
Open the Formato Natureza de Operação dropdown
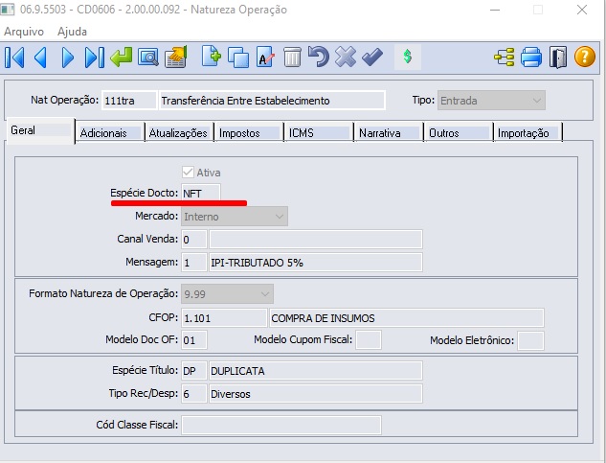[227, 294]
